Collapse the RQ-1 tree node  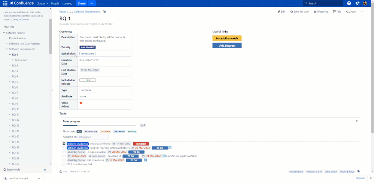point(10,55)
